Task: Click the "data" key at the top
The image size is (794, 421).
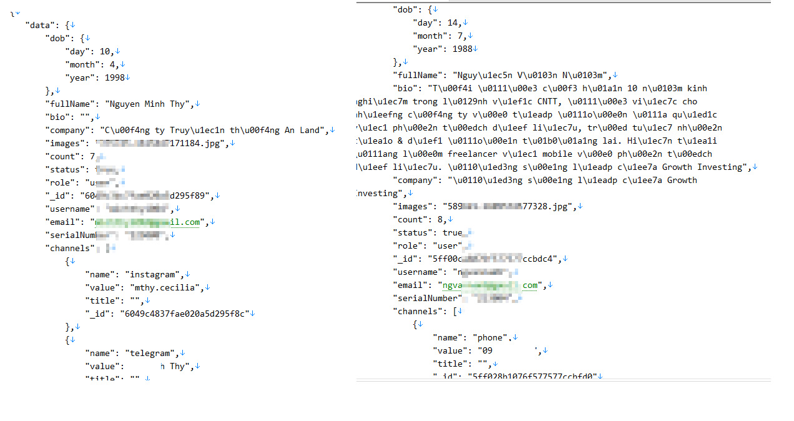Action: coord(41,25)
